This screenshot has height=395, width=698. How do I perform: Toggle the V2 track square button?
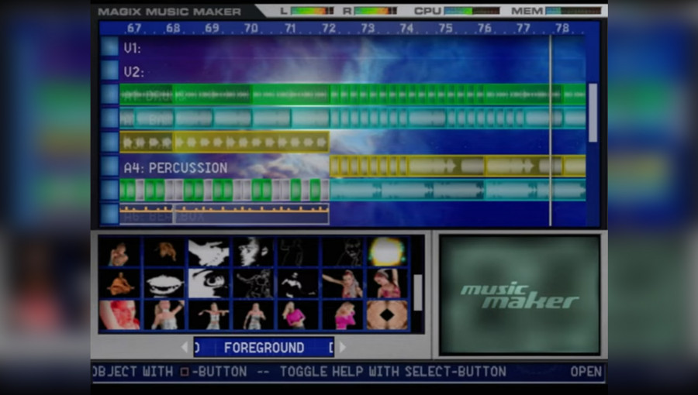coord(109,70)
